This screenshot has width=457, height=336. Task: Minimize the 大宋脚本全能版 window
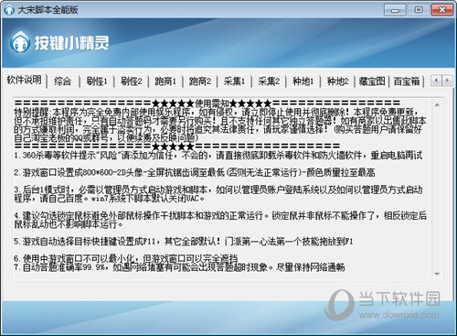(395, 10)
